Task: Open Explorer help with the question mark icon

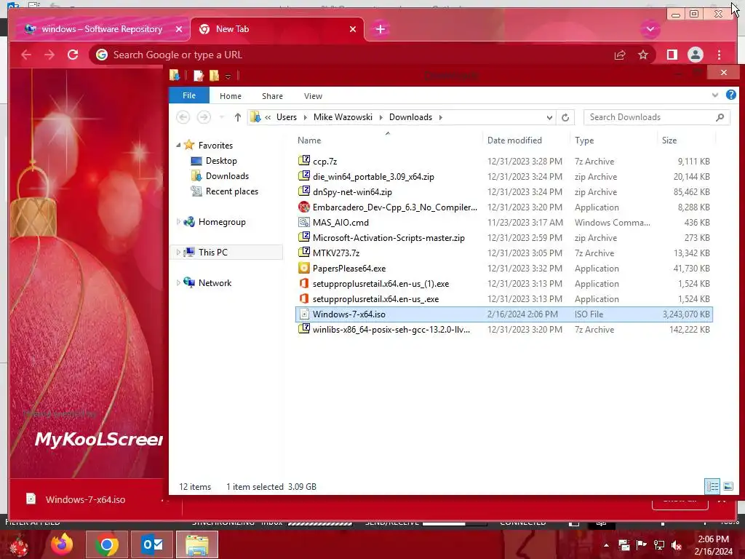Action: [x=730, y=95]
